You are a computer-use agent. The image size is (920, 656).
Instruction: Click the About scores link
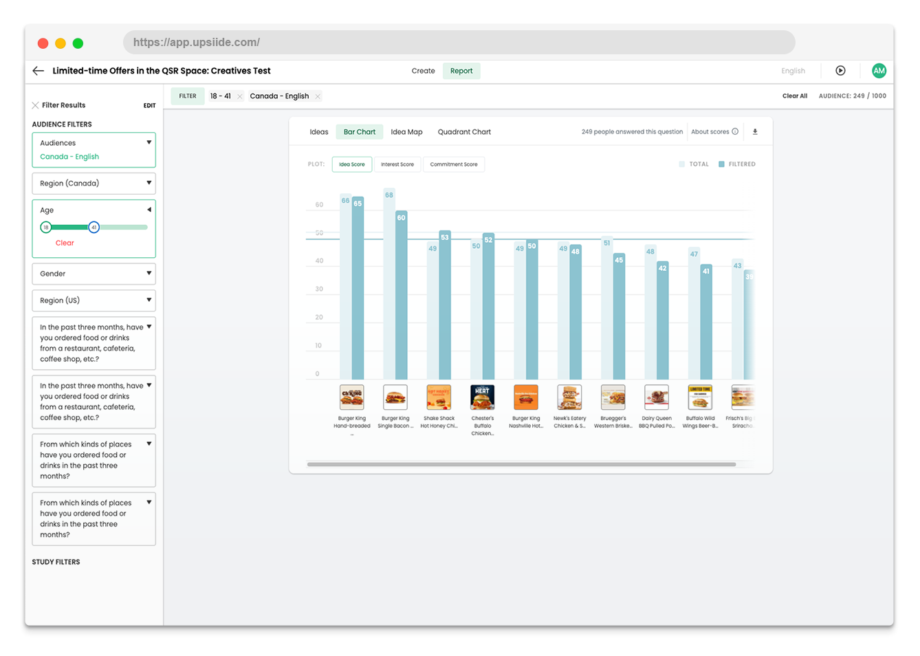(710, 131)
